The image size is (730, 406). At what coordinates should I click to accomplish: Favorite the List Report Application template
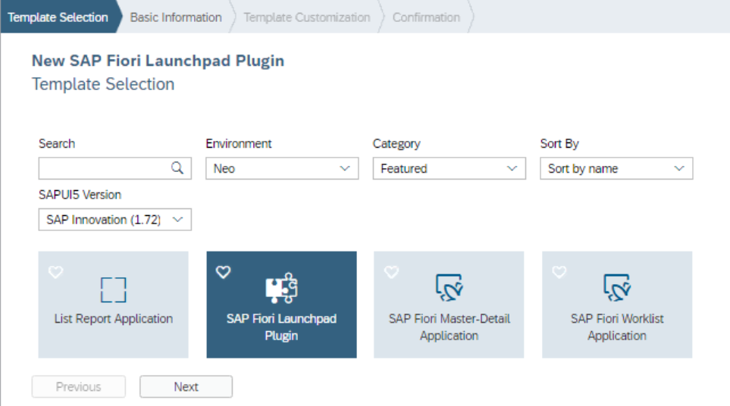[55, 272]
